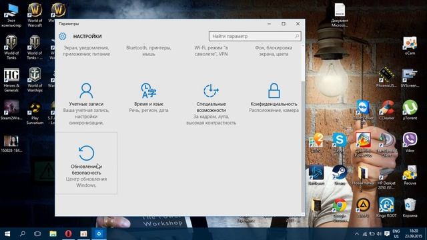Open Task View from the taskbar
Viewport: 427px width, 240px height.
[x=37, y=234]
